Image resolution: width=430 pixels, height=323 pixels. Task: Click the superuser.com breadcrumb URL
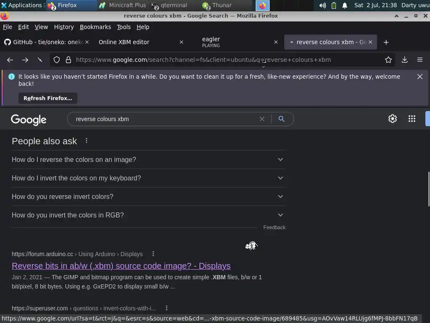coord(84,308)
